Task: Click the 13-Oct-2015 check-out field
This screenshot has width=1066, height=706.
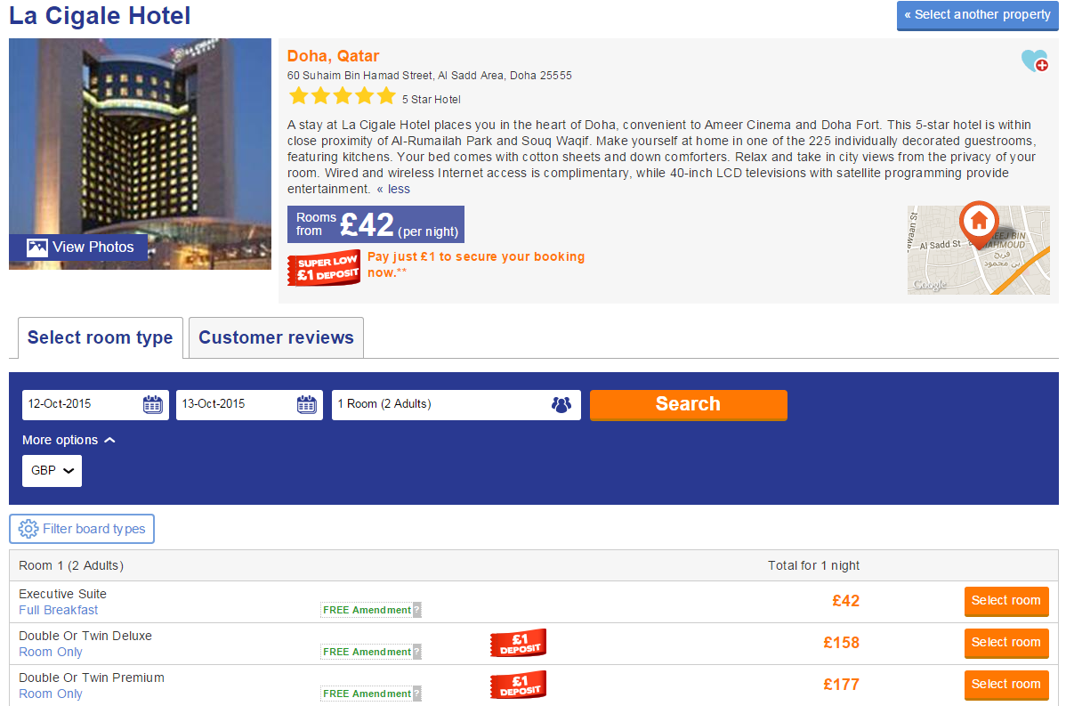Action: 249,405
